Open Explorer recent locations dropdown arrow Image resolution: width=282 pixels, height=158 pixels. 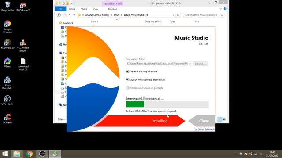tap(70, 15)
